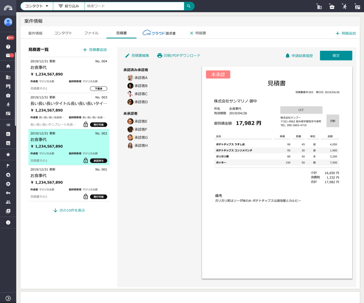
Task: Open the 絞り込み filter menu
Action: pos(69,6)
